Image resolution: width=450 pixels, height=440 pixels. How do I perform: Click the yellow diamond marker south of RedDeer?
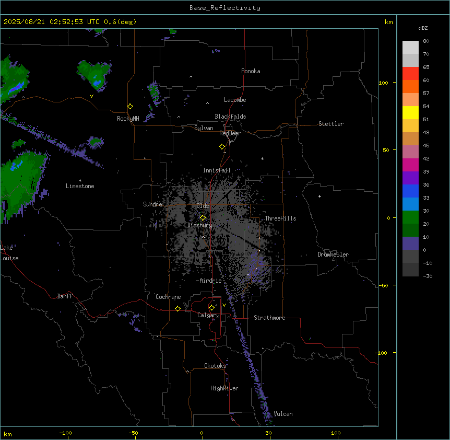click(x=222, y=147)
